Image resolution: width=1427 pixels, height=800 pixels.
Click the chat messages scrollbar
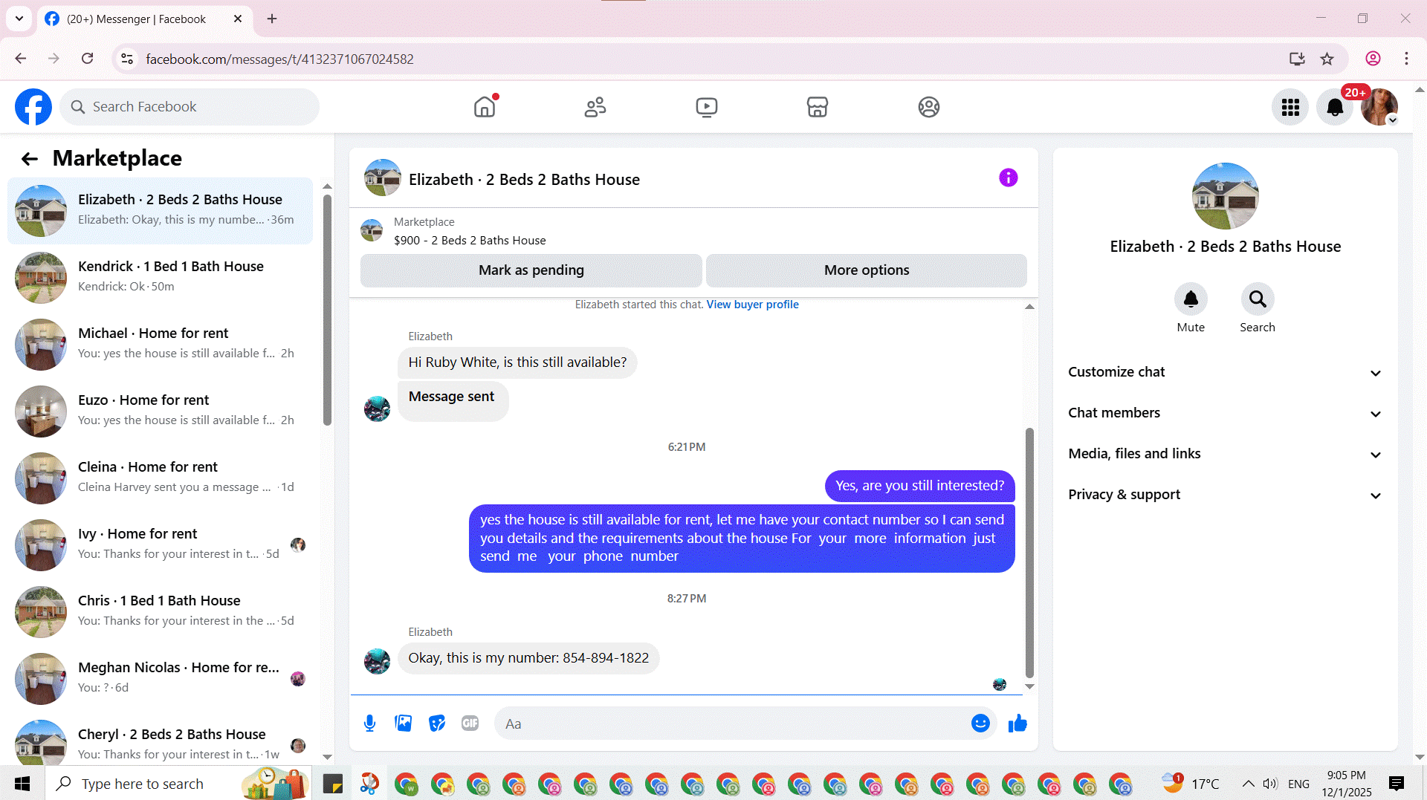(x=1029, y=553)
